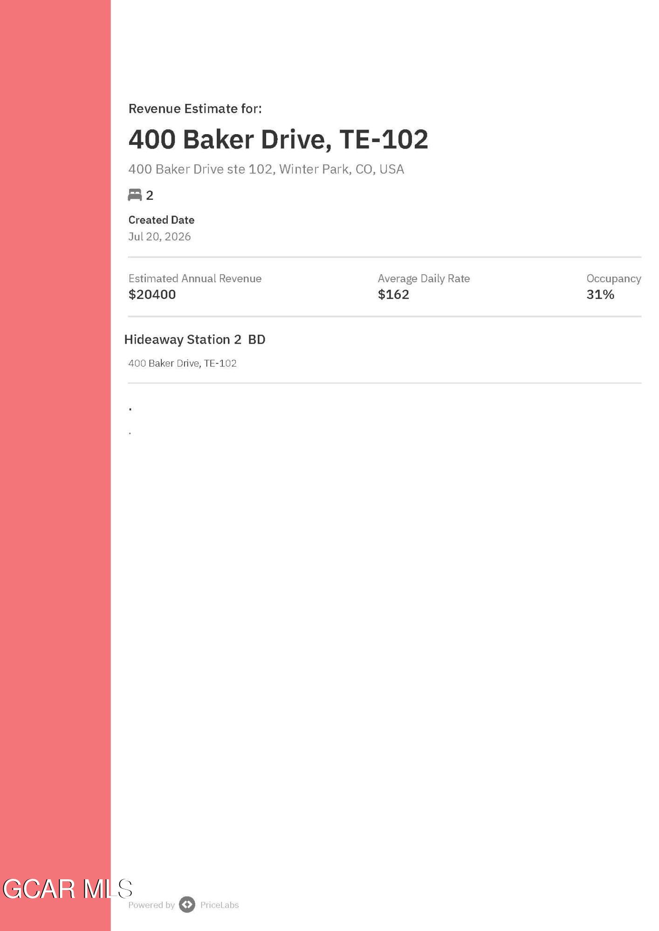Click the 'Estimated Annual Revenue' label
Image resolution: width=659 pixels, height=931 pixels.
coord(195,279)
